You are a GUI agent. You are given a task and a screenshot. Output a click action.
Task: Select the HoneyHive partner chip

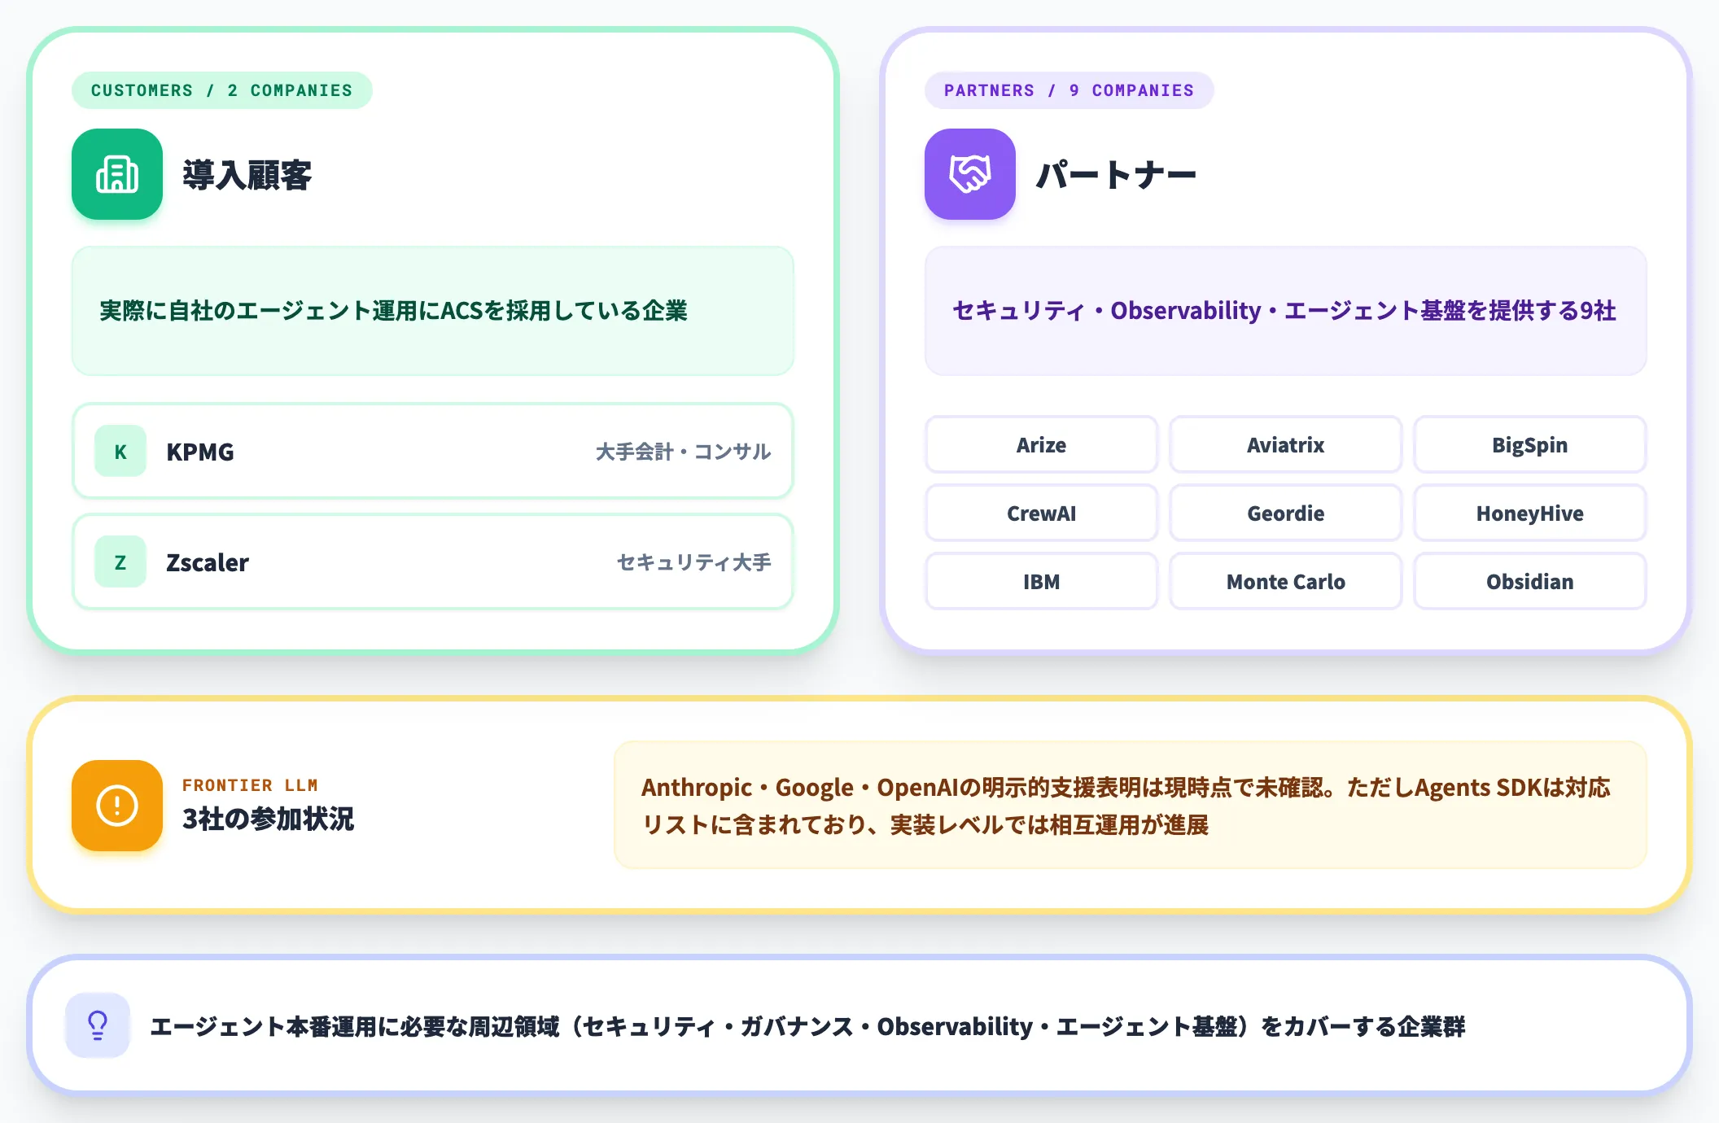[x=1530, y=513]
